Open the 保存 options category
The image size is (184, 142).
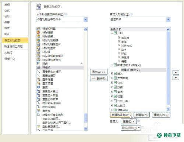[7, 22]
